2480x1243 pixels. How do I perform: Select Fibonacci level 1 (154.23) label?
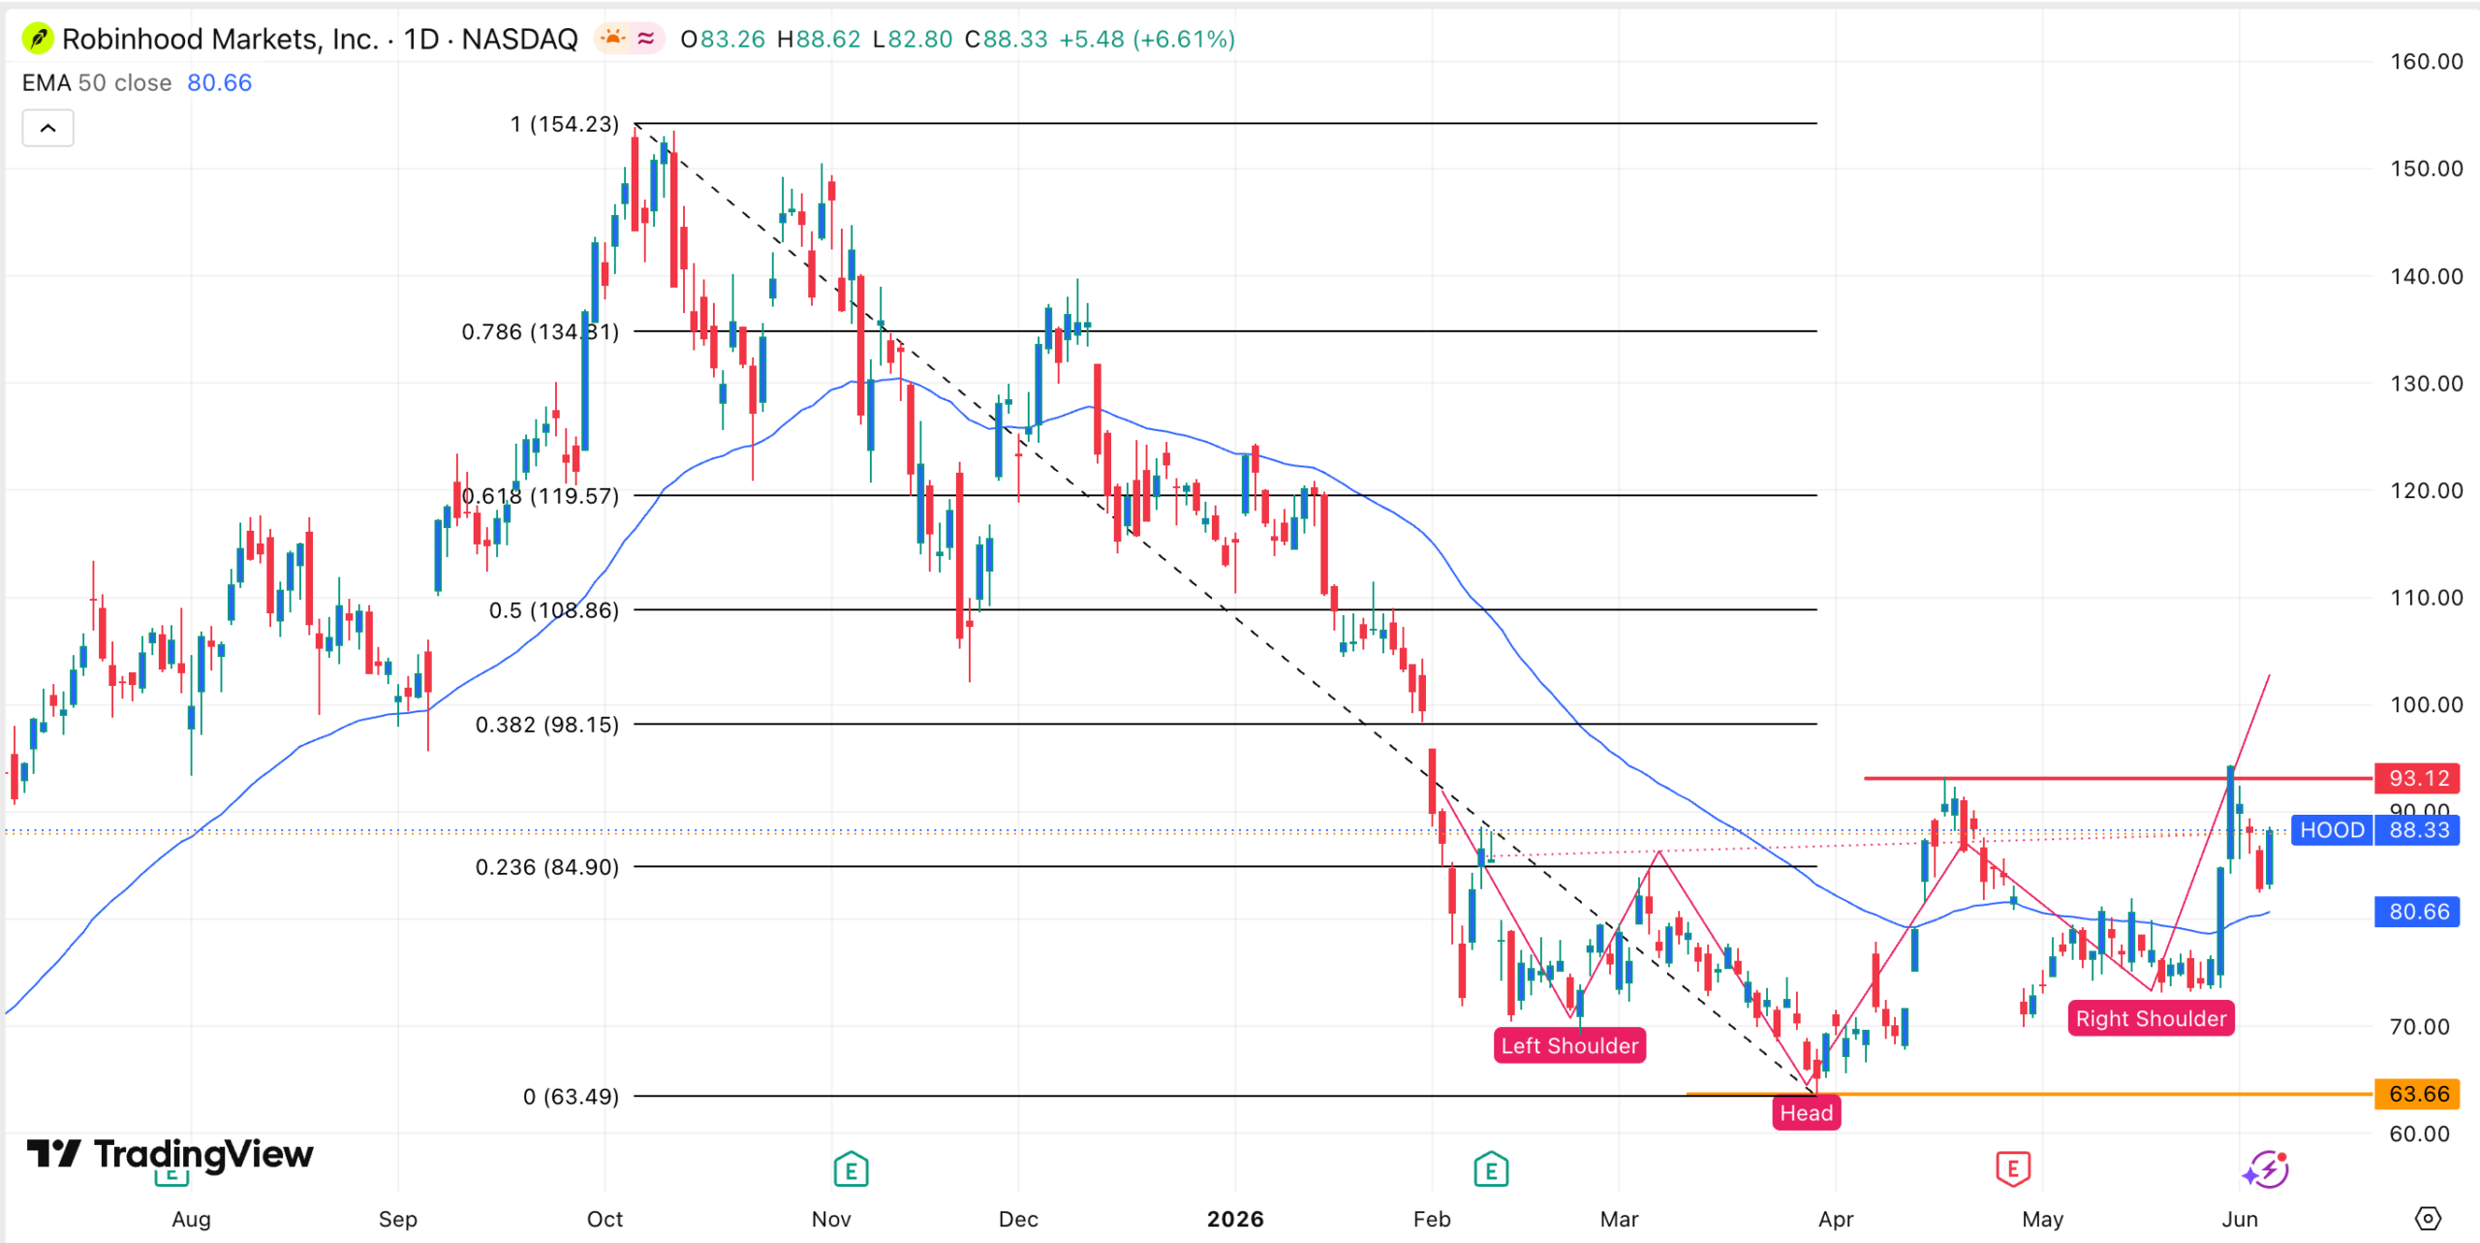[564, 124]
